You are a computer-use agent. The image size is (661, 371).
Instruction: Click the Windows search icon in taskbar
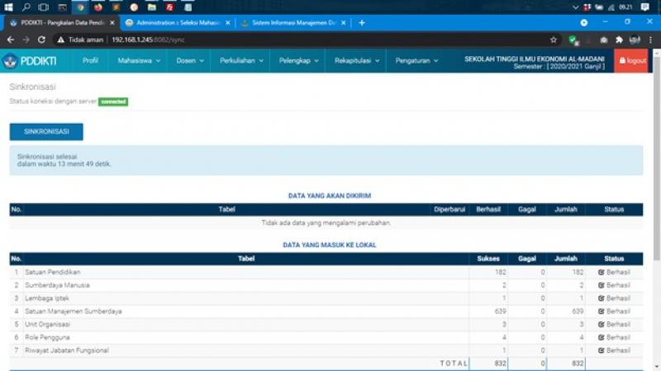point(26,7)
